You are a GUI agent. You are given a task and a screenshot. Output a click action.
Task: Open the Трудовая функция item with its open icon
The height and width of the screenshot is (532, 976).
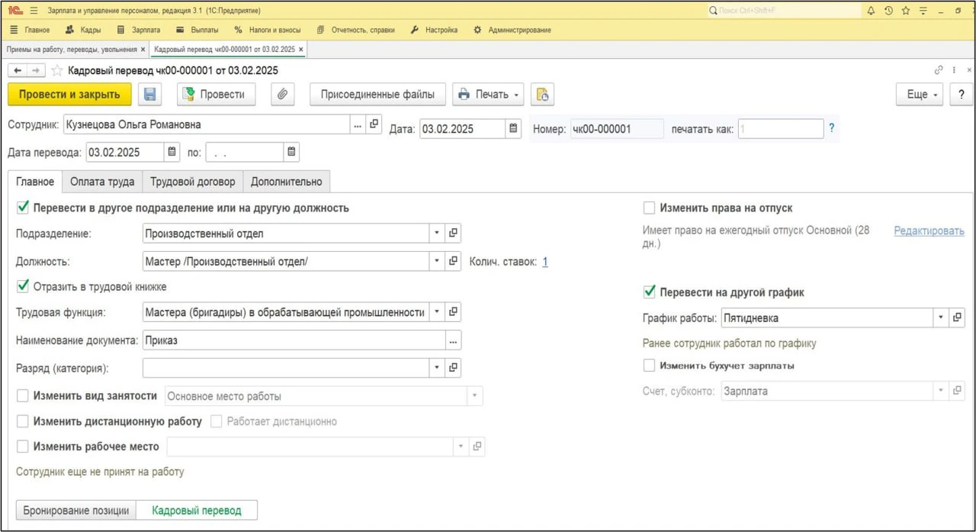[453, 311]
